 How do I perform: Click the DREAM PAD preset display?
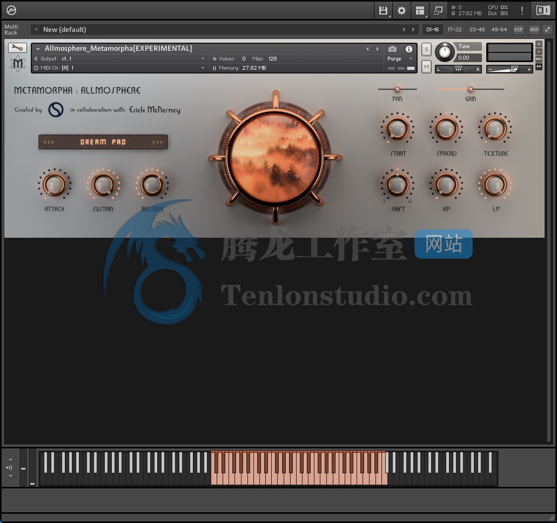pos(103,142)
